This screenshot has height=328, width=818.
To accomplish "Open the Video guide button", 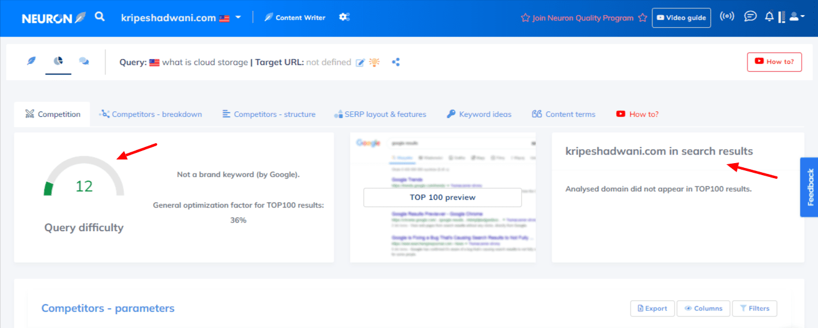I will [x=681, y=18].
